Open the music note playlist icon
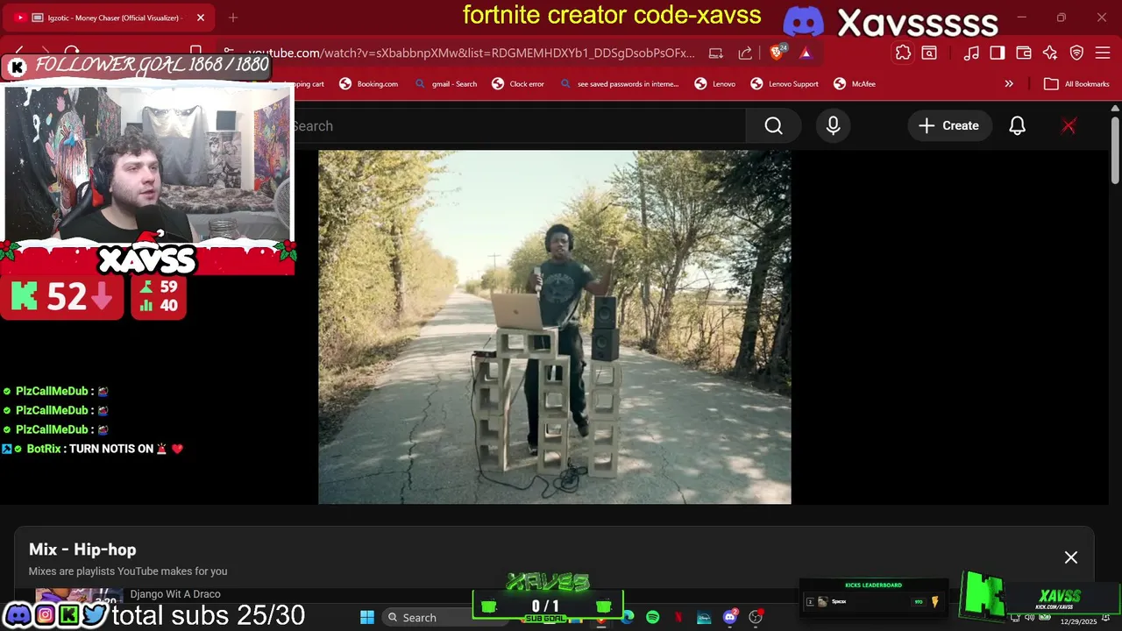This screenshot has width=1122, height=631. tap(971, 53)
